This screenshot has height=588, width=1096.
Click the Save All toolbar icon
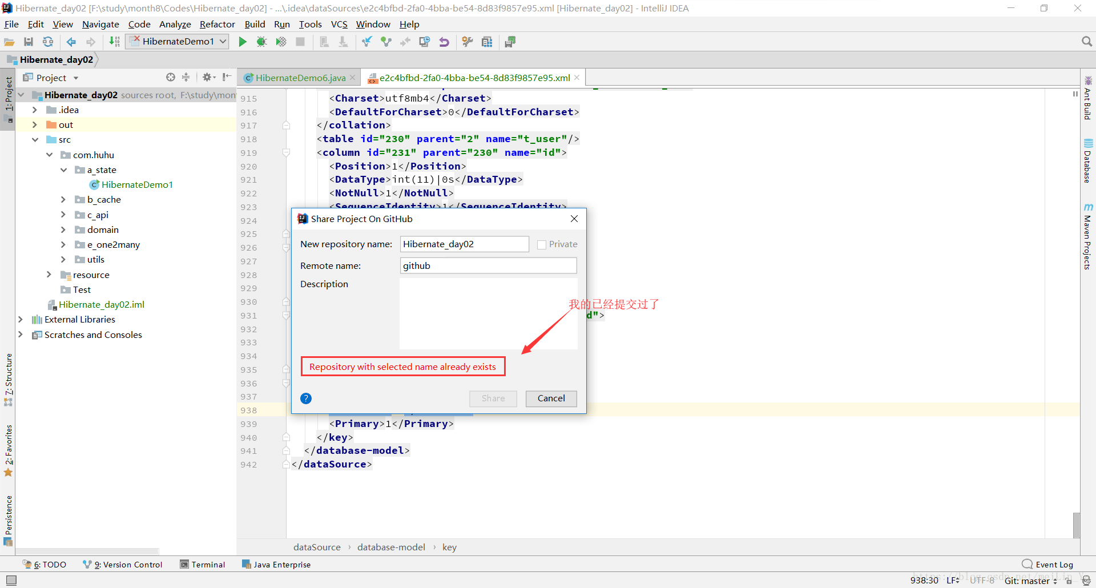click(x=29, y=42)
